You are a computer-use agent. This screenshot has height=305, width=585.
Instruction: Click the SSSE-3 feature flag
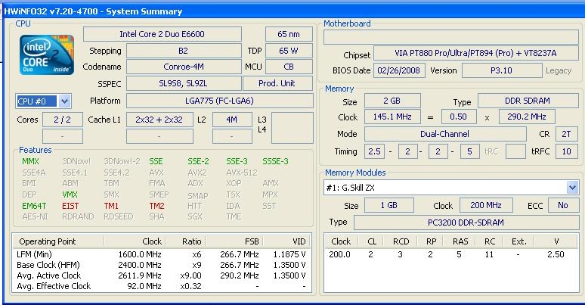coord(275,161)
